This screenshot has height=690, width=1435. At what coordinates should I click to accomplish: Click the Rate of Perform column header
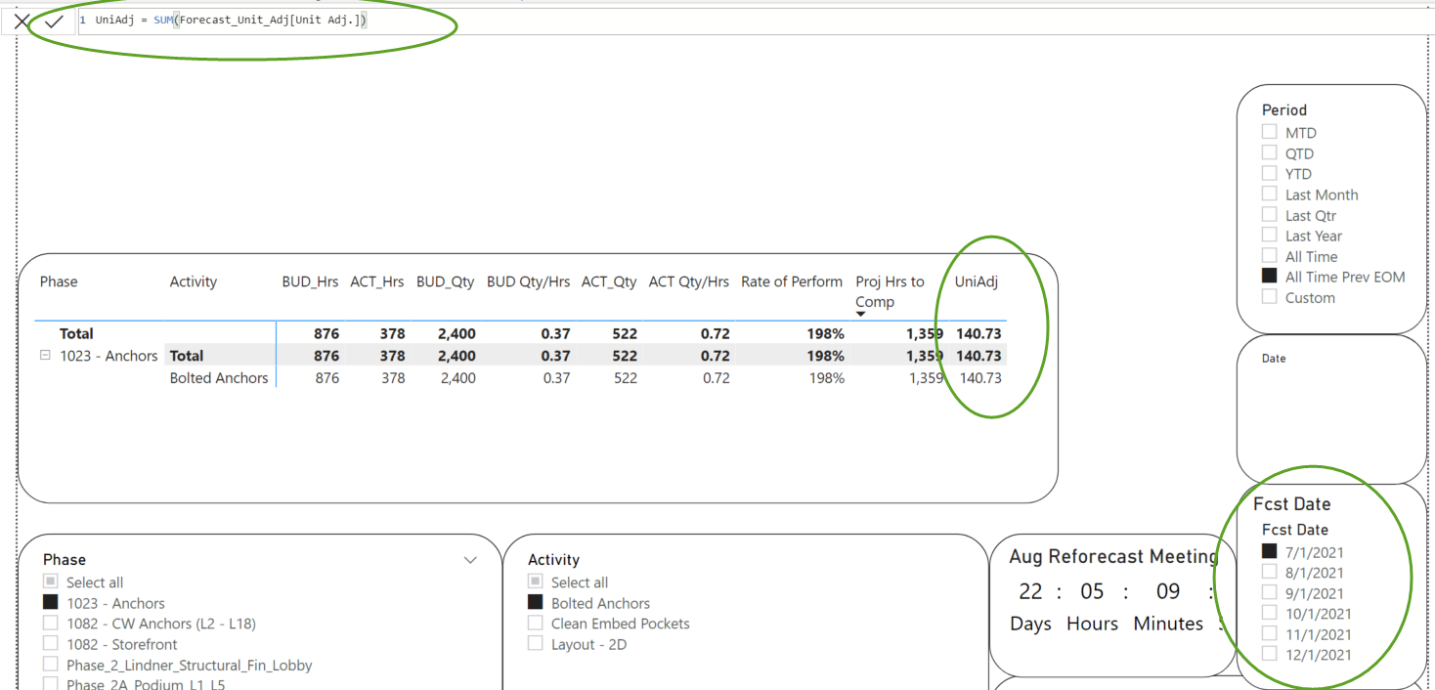[792, 281]
